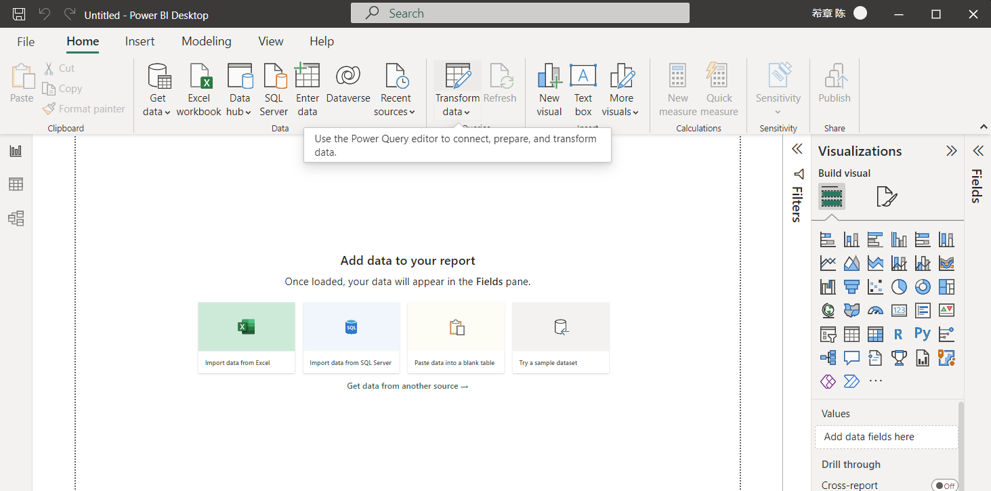Select the Python visual icon

[922, 333]
